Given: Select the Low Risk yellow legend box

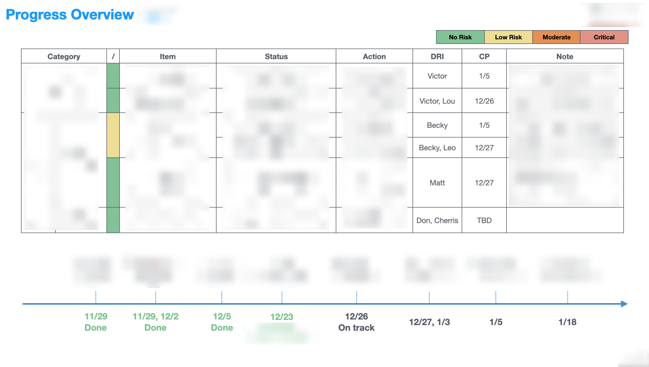Looking at the screenshot, I should (x=508, y=37).
